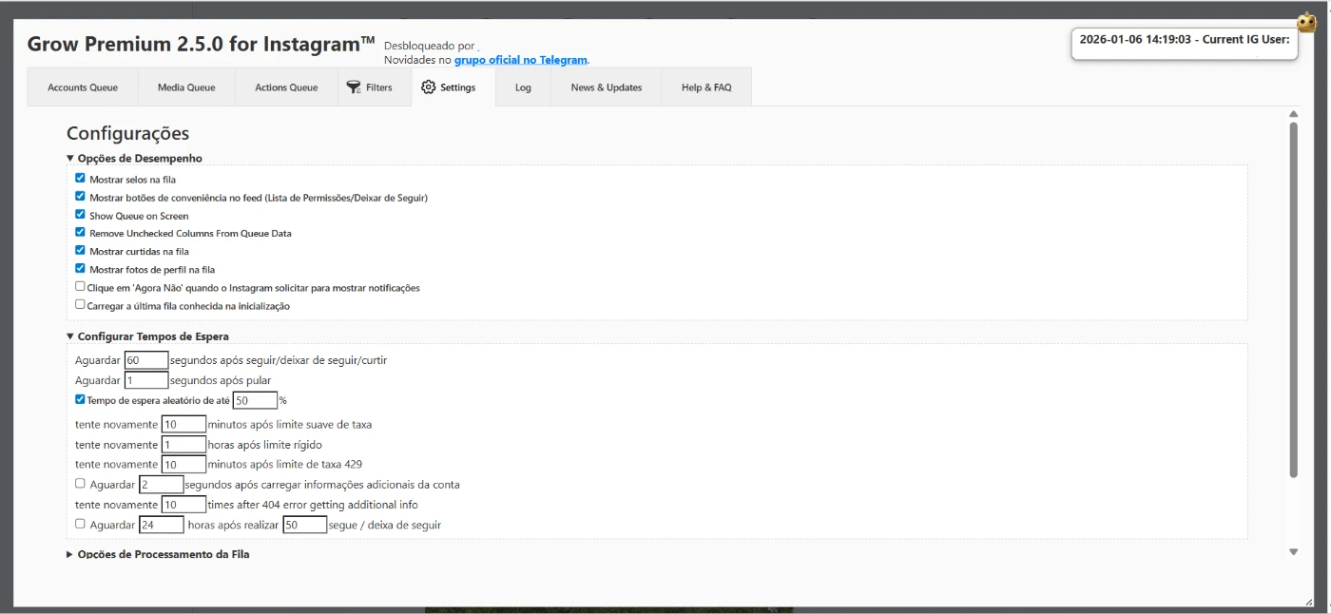Enable 'Carregar a última fila conhecida' checkbox
The width and height of the screenshot is (1331, 614).
[81, 305]
